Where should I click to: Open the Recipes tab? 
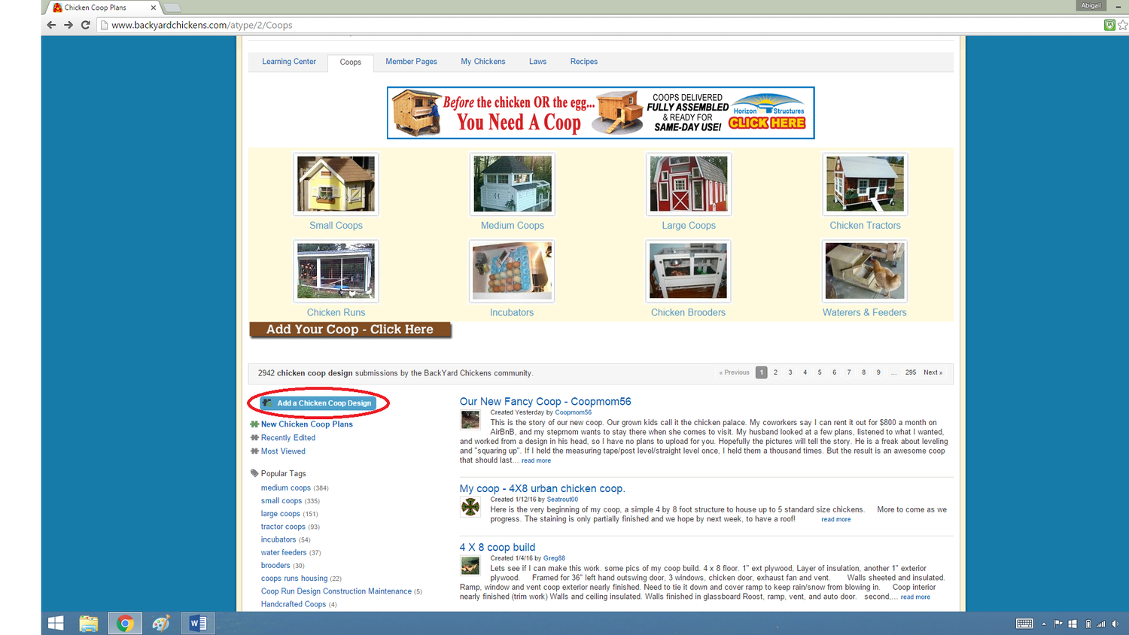(x=583, y=62)
